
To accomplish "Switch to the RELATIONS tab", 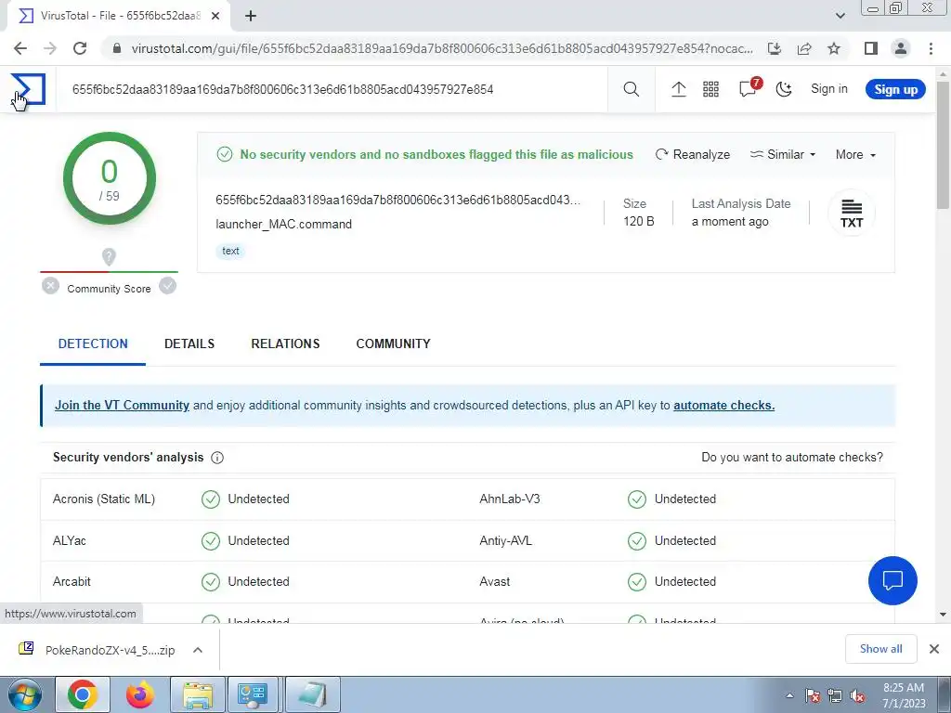I will coord(285,344).
